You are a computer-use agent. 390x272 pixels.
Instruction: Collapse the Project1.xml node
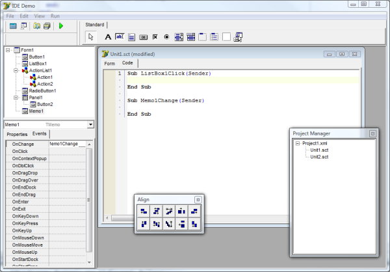pyautogui.click(x=297, y=143)
